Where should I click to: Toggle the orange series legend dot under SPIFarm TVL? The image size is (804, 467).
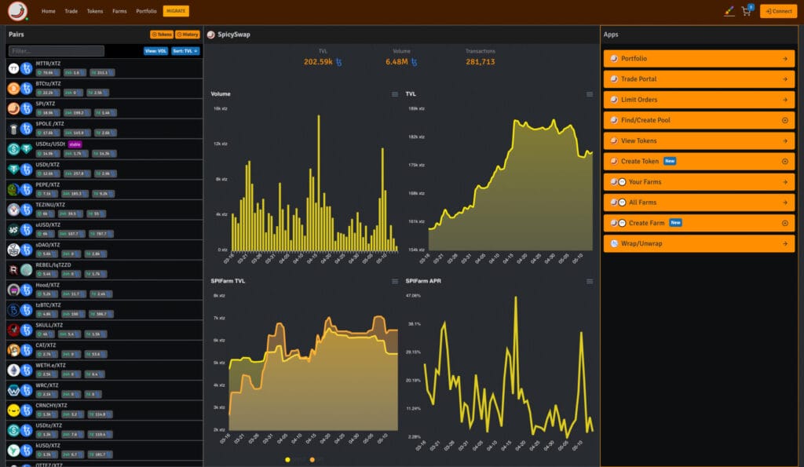tap(312, 460)
